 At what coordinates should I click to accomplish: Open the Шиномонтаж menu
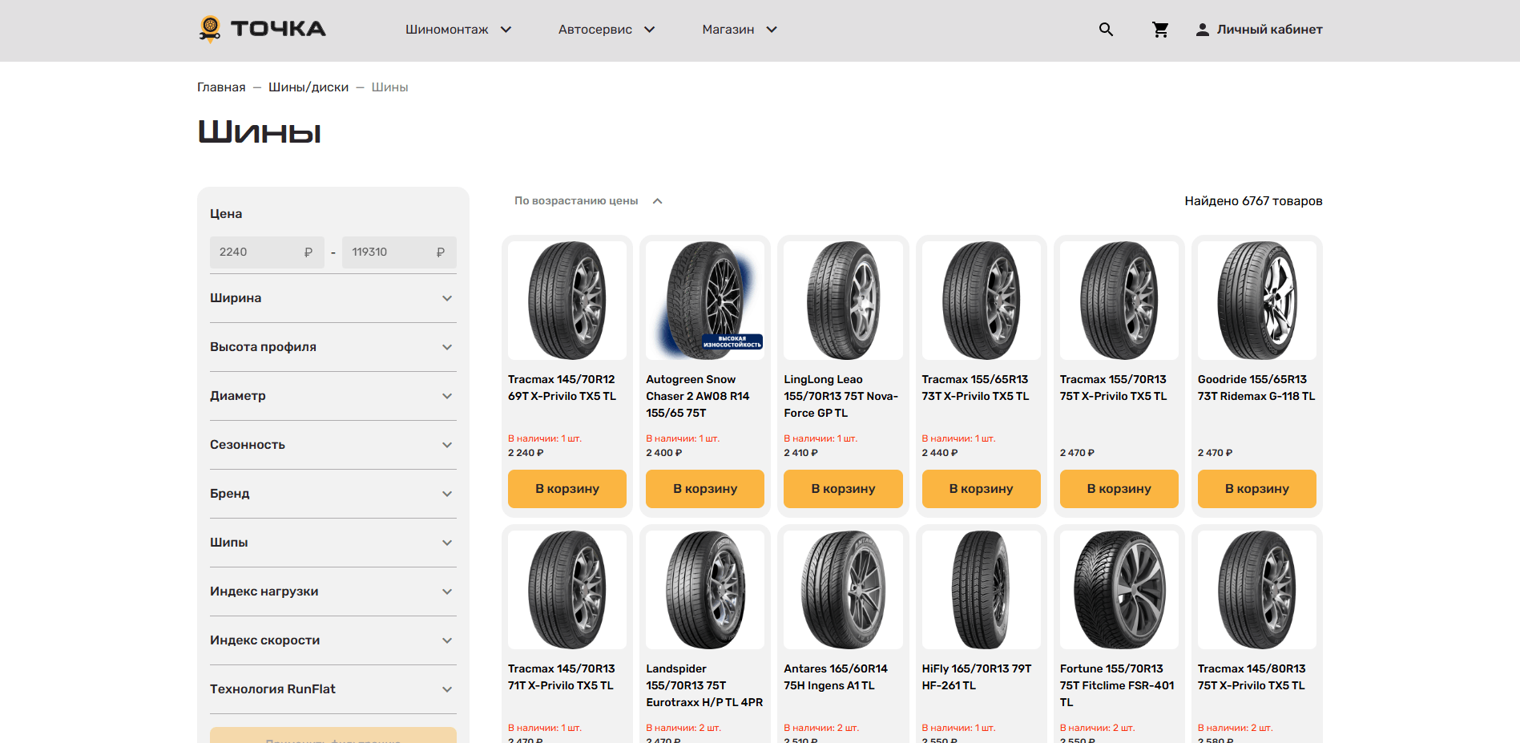point(446,30)
